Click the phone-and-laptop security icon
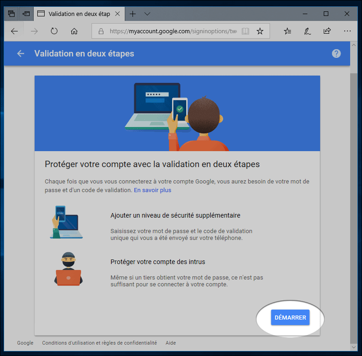Image resolution: width=362 pixels, height=356 pixels. point(66,222)
